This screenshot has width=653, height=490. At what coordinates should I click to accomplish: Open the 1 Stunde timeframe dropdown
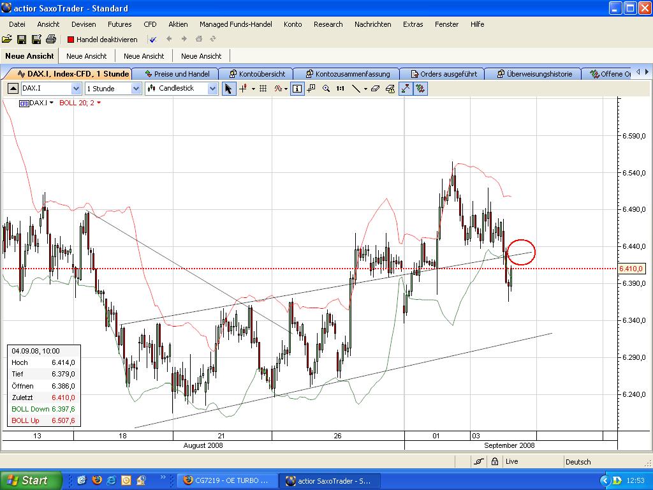(136, 88)
